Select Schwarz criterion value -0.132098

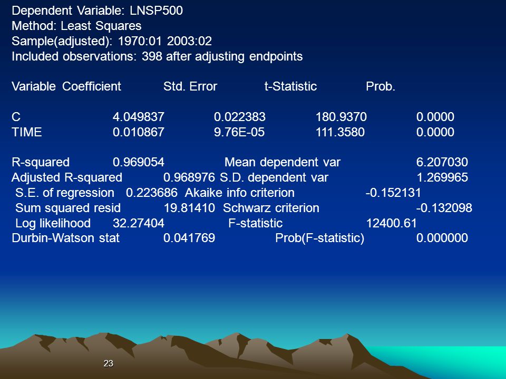click(x=444, y=208)
